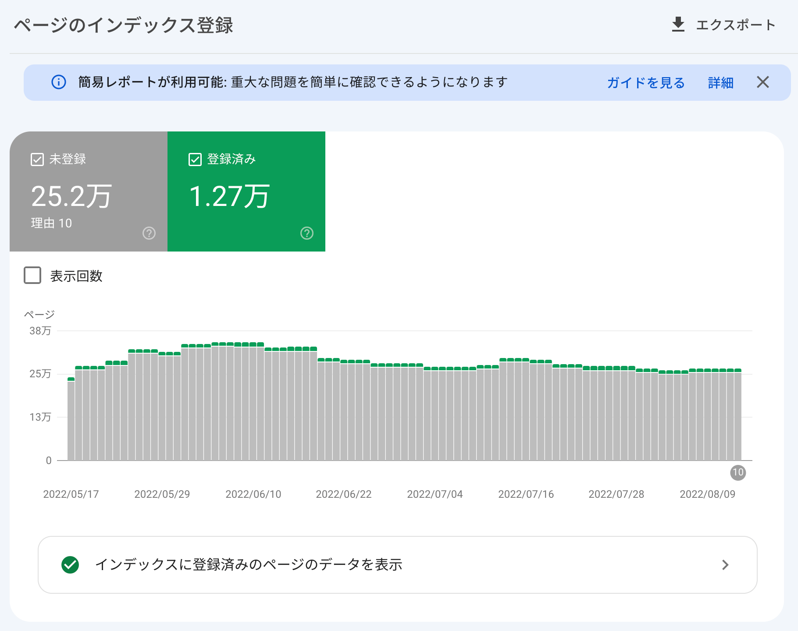Click the page title ページのインデックス登録
The height and width of the screenshot is (631, 798).
124,25
